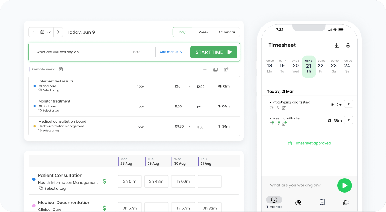Toggle billable dollar under Meeting with client

[278, 124]
